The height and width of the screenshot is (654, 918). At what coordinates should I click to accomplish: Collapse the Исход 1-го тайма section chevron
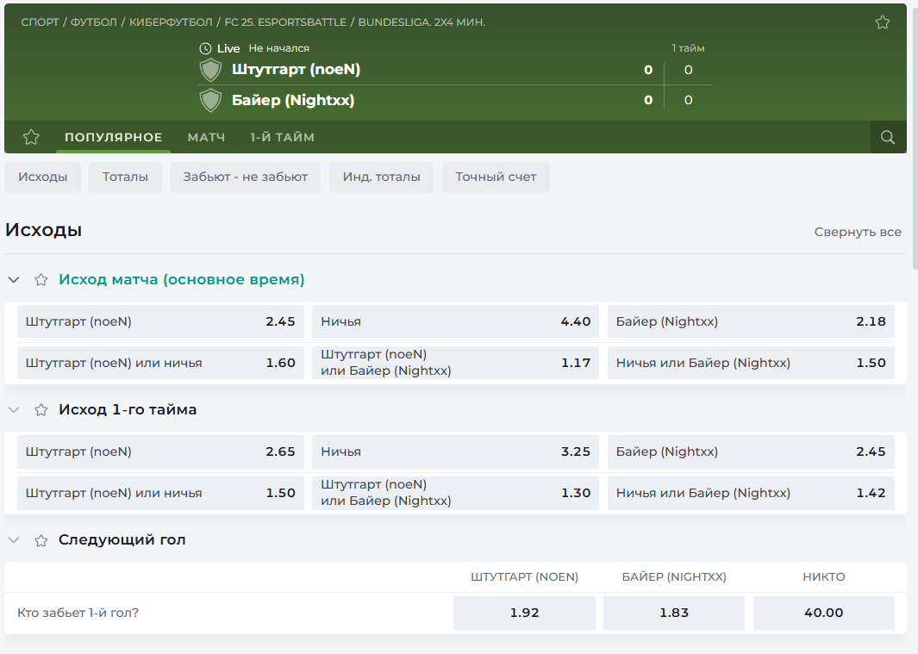click(14, 410)
